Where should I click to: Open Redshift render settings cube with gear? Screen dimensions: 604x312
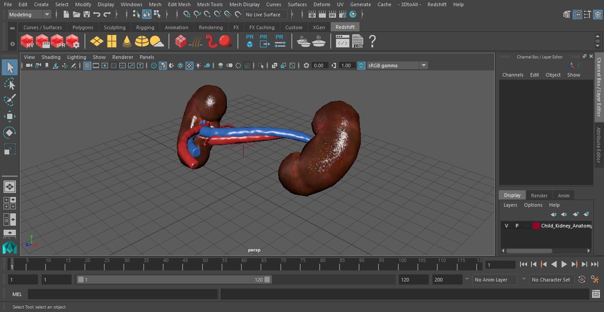point(73,42)
